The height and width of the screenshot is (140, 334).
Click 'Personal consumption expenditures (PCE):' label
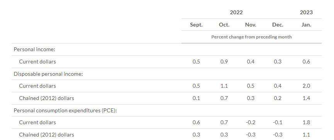click(x=65, y=110)
